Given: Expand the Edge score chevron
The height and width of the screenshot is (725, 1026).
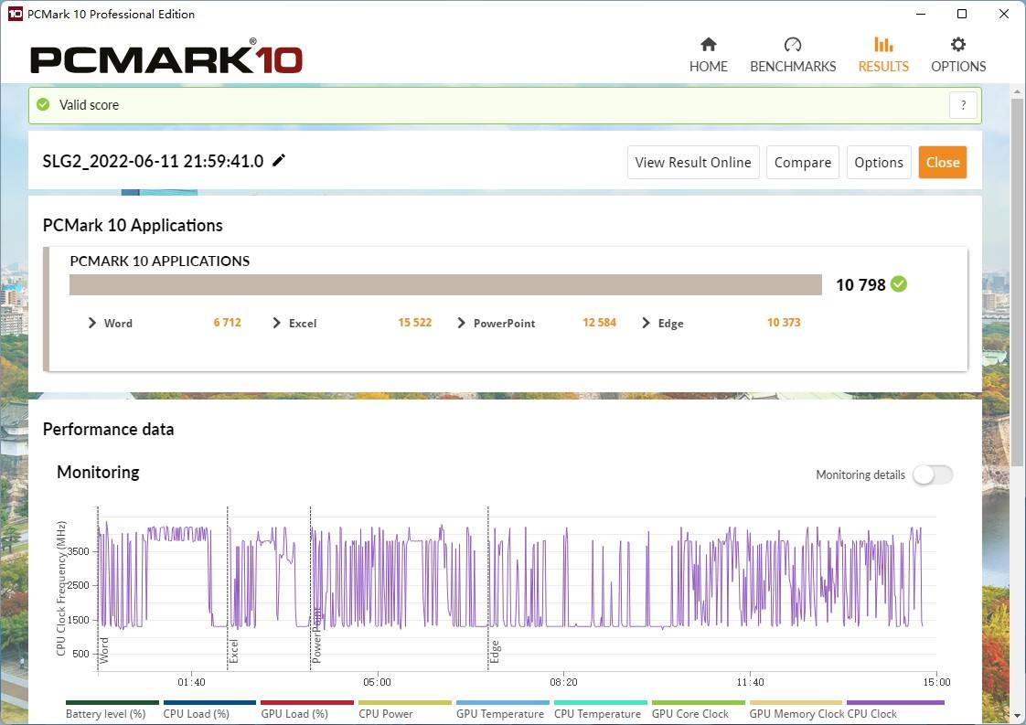Looking at the screenshot, I should [x=646, y=323].
